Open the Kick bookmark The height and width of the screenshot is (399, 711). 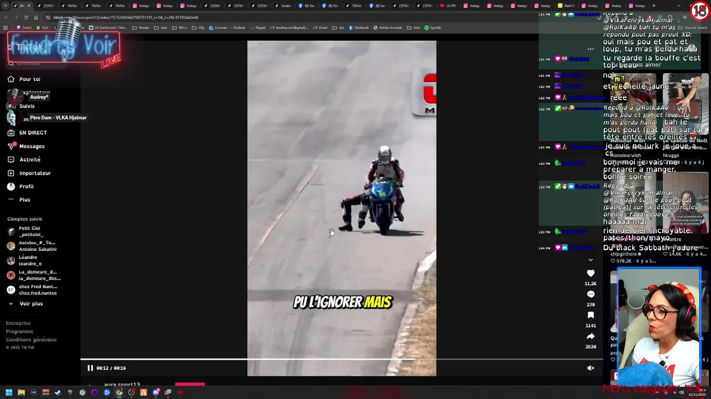click(42, 28)
